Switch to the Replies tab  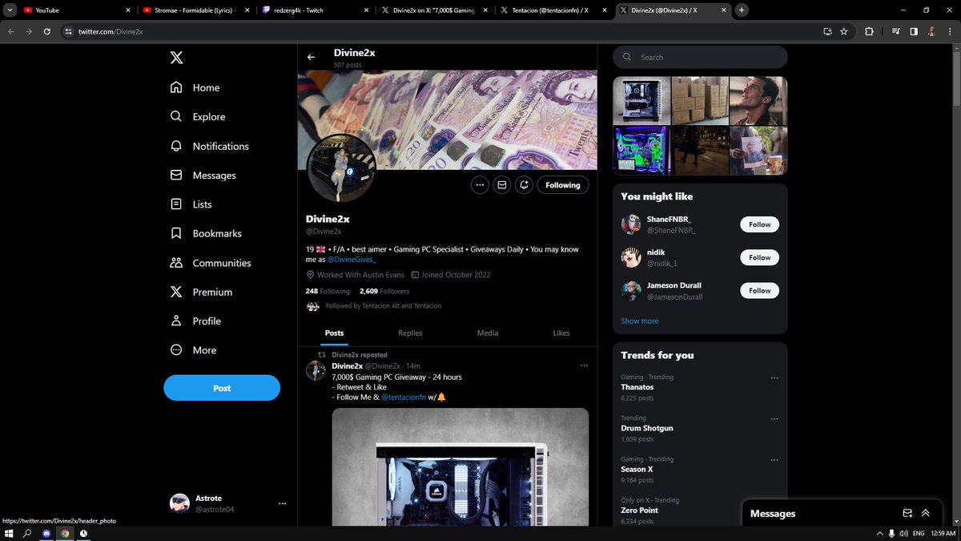pyautogui.click(x=410, y=333)
